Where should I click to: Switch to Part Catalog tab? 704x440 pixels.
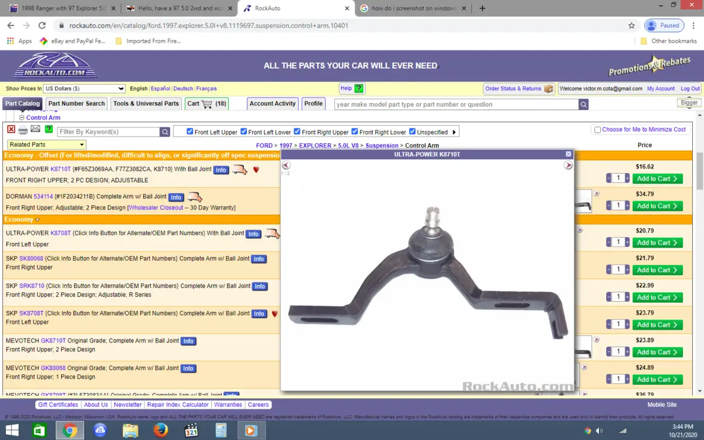click(22, 104)
